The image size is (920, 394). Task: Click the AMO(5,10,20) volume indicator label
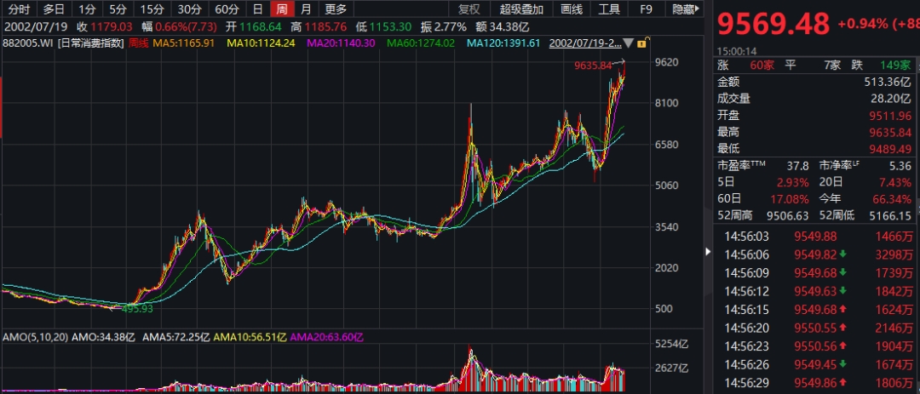point(35,337)
